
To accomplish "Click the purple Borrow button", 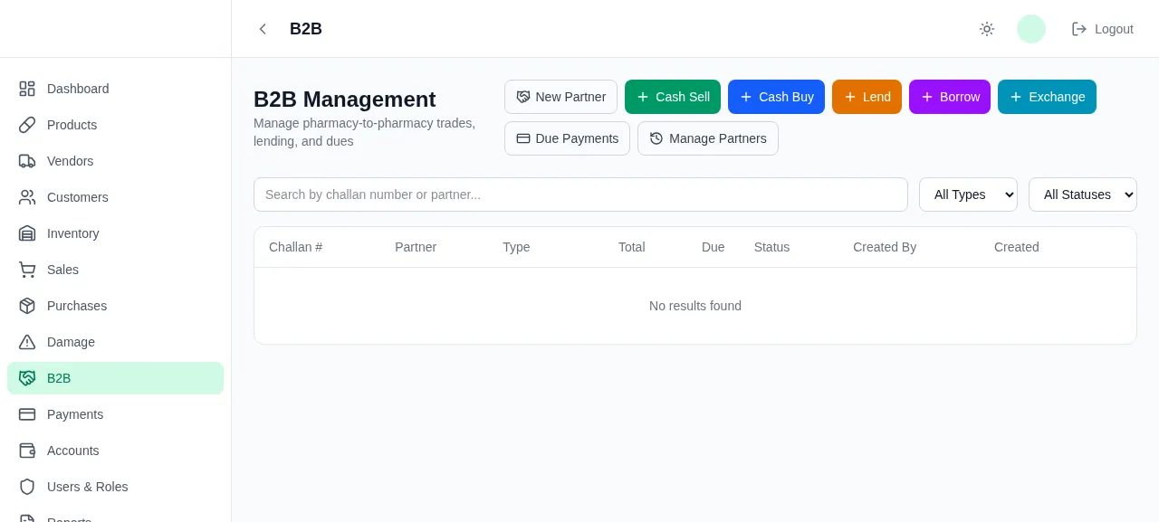I will pyautogui.click(x=950, y=97).
